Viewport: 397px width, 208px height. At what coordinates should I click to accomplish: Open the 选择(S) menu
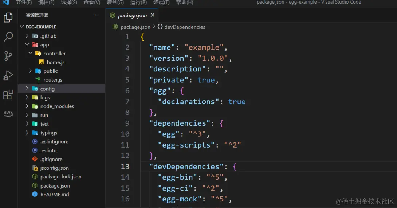pyautogui.click(x=69, y=3)
